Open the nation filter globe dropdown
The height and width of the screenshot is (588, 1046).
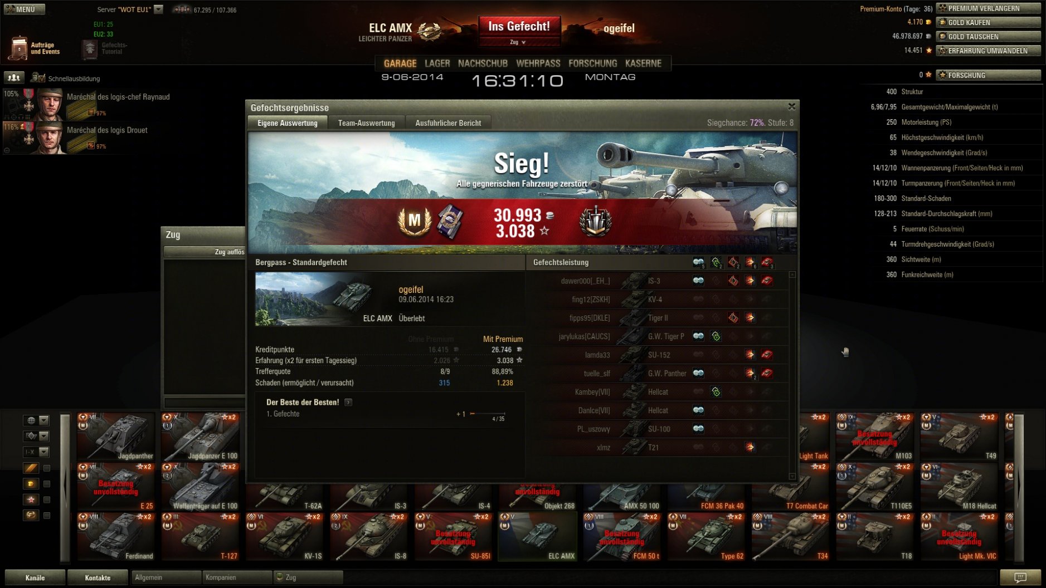[x=36, y=420]
